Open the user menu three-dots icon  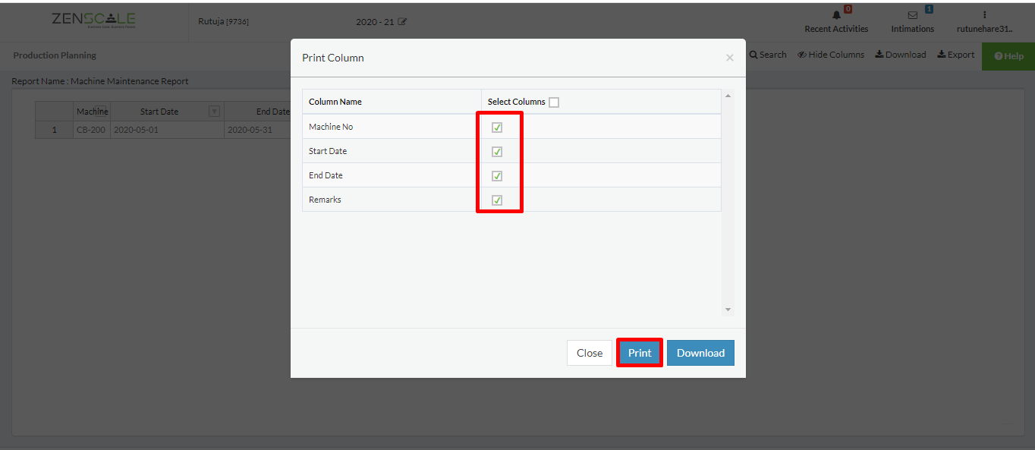pyautogui.click(x=984, y=14)
